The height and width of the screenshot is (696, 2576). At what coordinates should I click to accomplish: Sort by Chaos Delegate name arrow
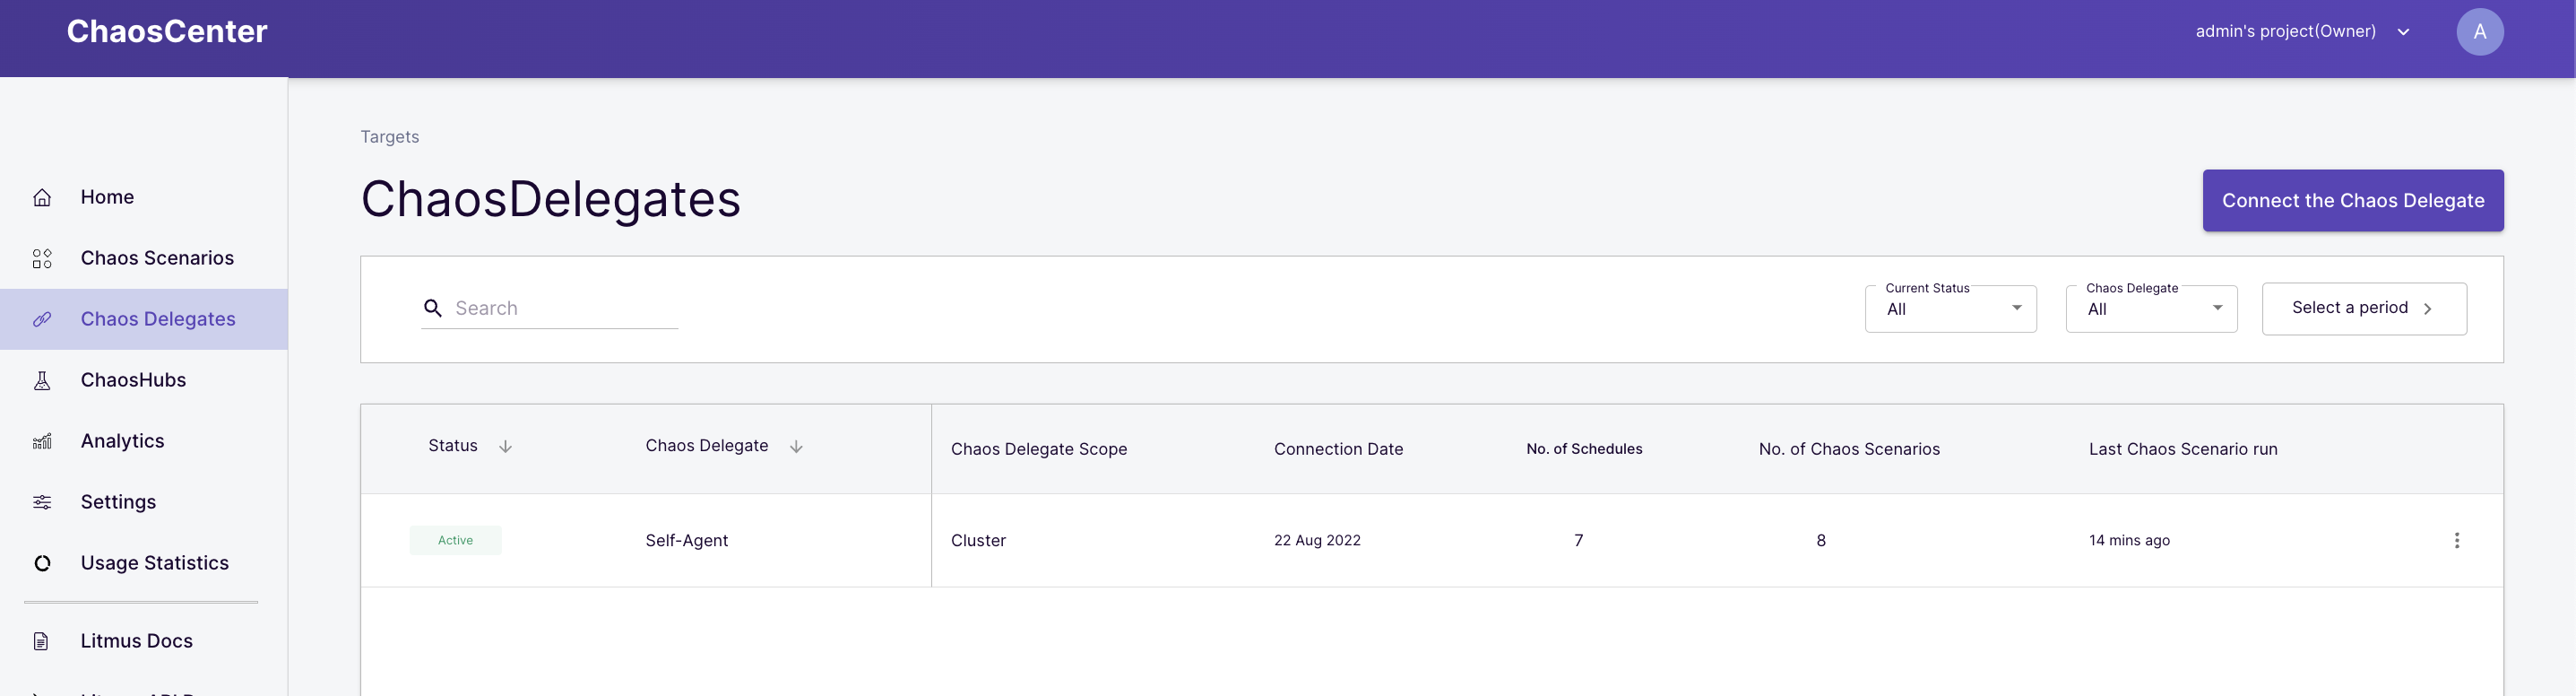796,446
